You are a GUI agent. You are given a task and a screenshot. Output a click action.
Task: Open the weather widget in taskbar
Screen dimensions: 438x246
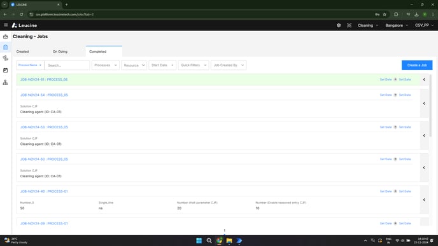(16, 241)
